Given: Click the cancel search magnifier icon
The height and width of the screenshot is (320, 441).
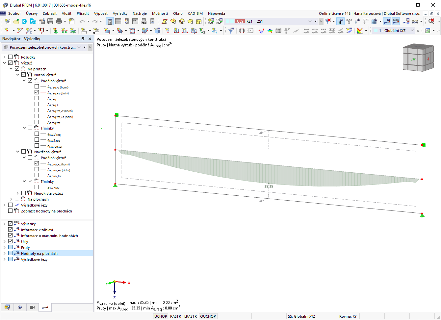Looking at the screenshot, I should pos(431,21).
